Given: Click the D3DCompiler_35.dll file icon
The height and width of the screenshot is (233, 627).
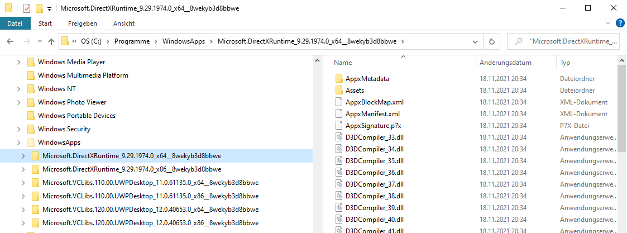Looking at the screenshot, I should [339, 160].
